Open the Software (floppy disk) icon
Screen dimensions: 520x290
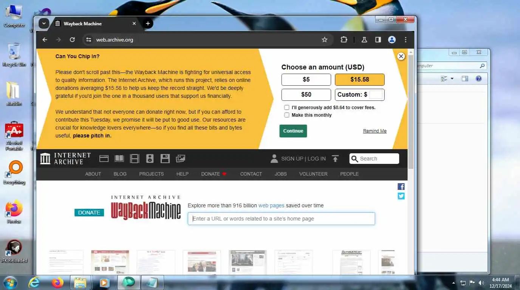click(x=165, y=159)
